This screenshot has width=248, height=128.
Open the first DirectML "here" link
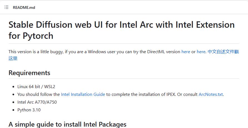click(186, 52)
